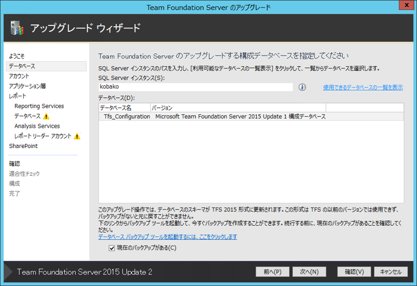Open Analysis Services sub-step
Viewport: 417px width, 286px height.
click(37, 126)
